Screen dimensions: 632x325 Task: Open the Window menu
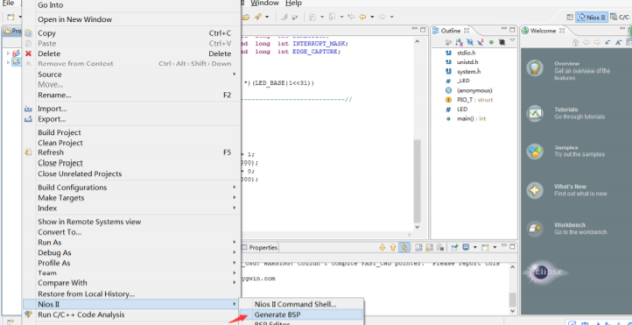pos(264,4)
